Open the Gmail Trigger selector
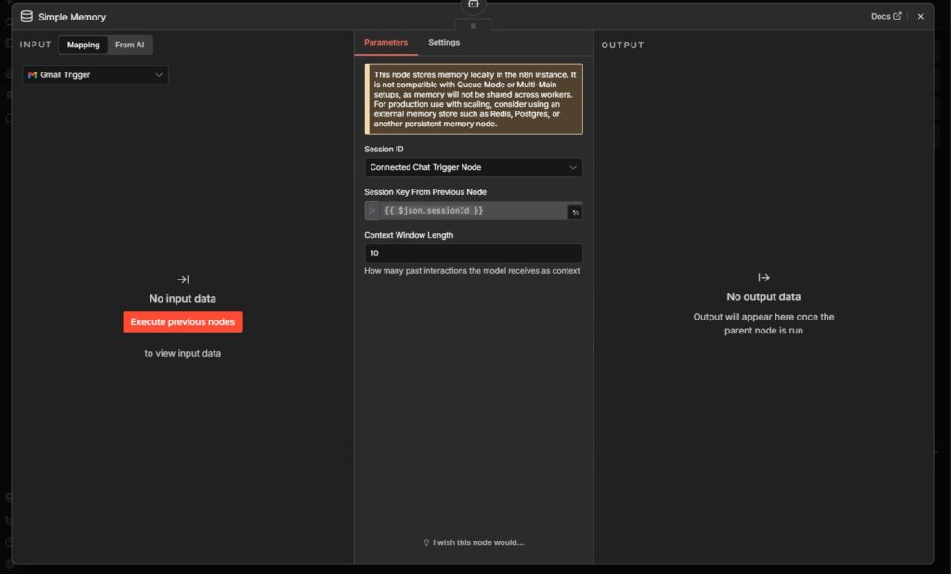 (x=96, y=73)
